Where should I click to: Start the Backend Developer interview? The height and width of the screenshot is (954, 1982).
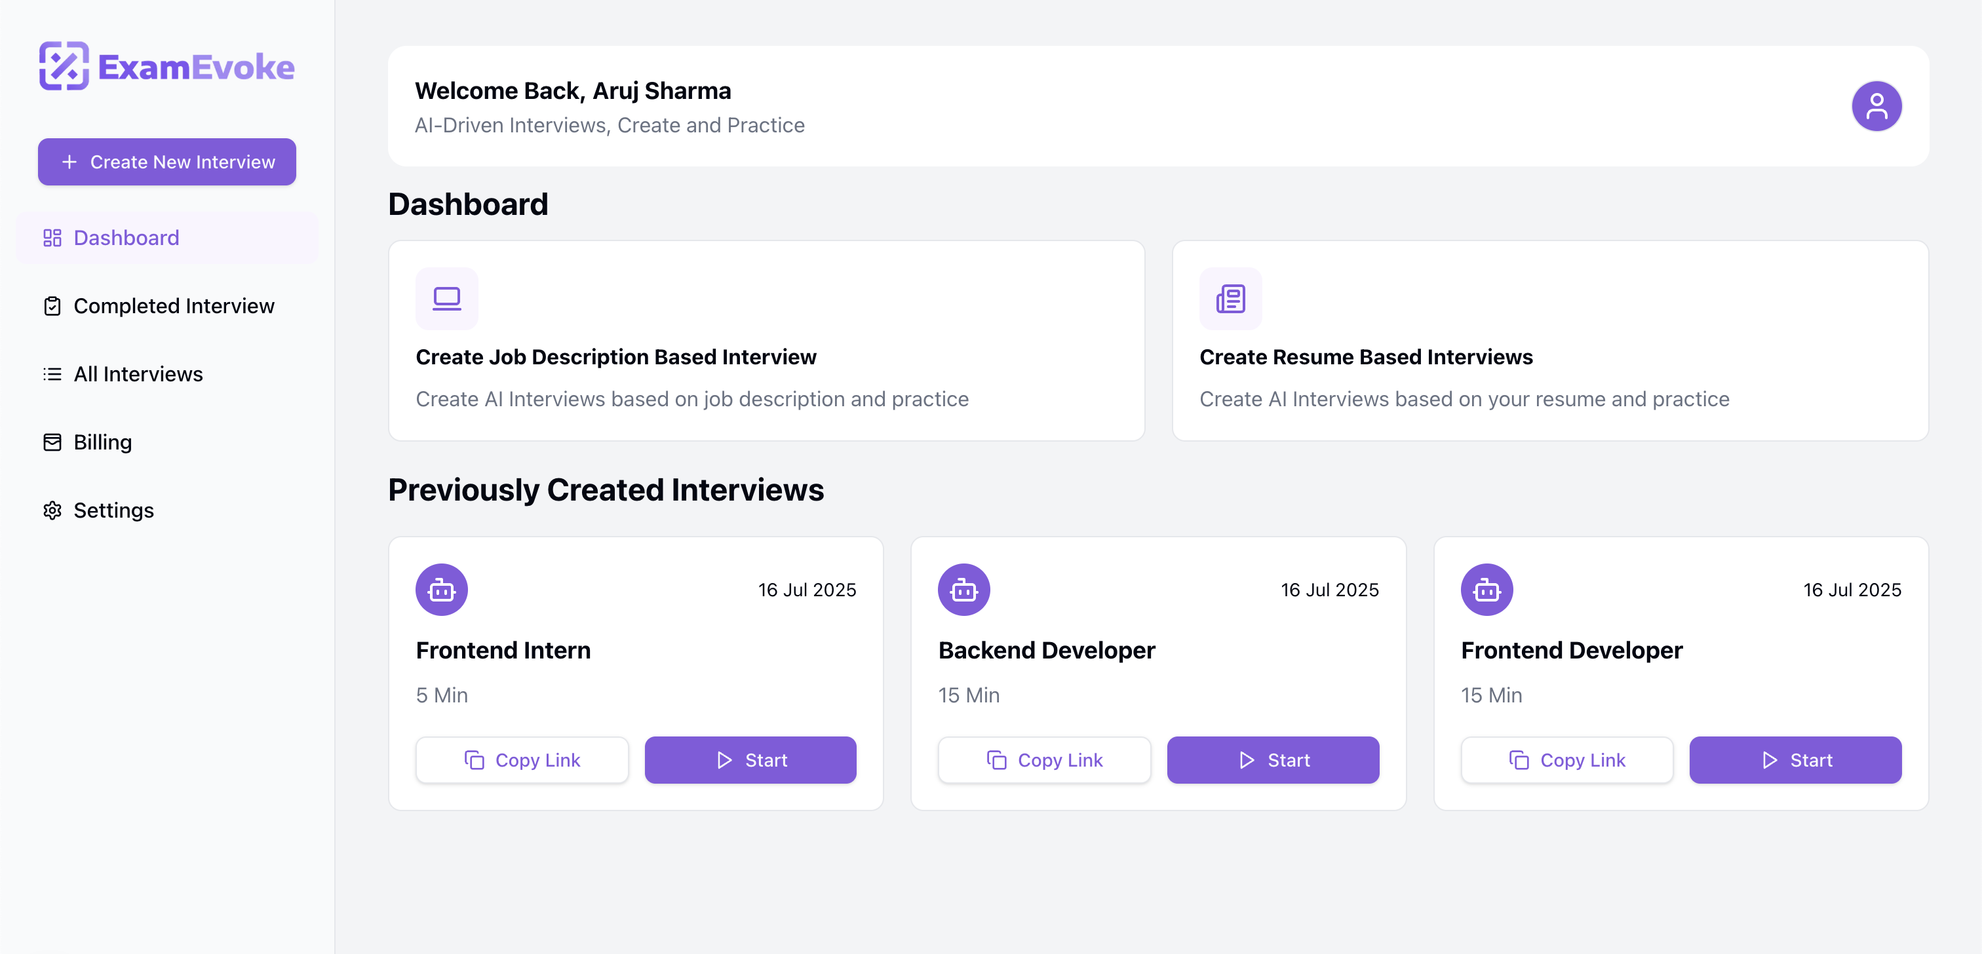tap(1273, 760)
